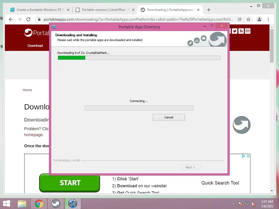The image size is (279, 209).
Task: Open AdChoices info icon
Action: (x=243, y=156)
